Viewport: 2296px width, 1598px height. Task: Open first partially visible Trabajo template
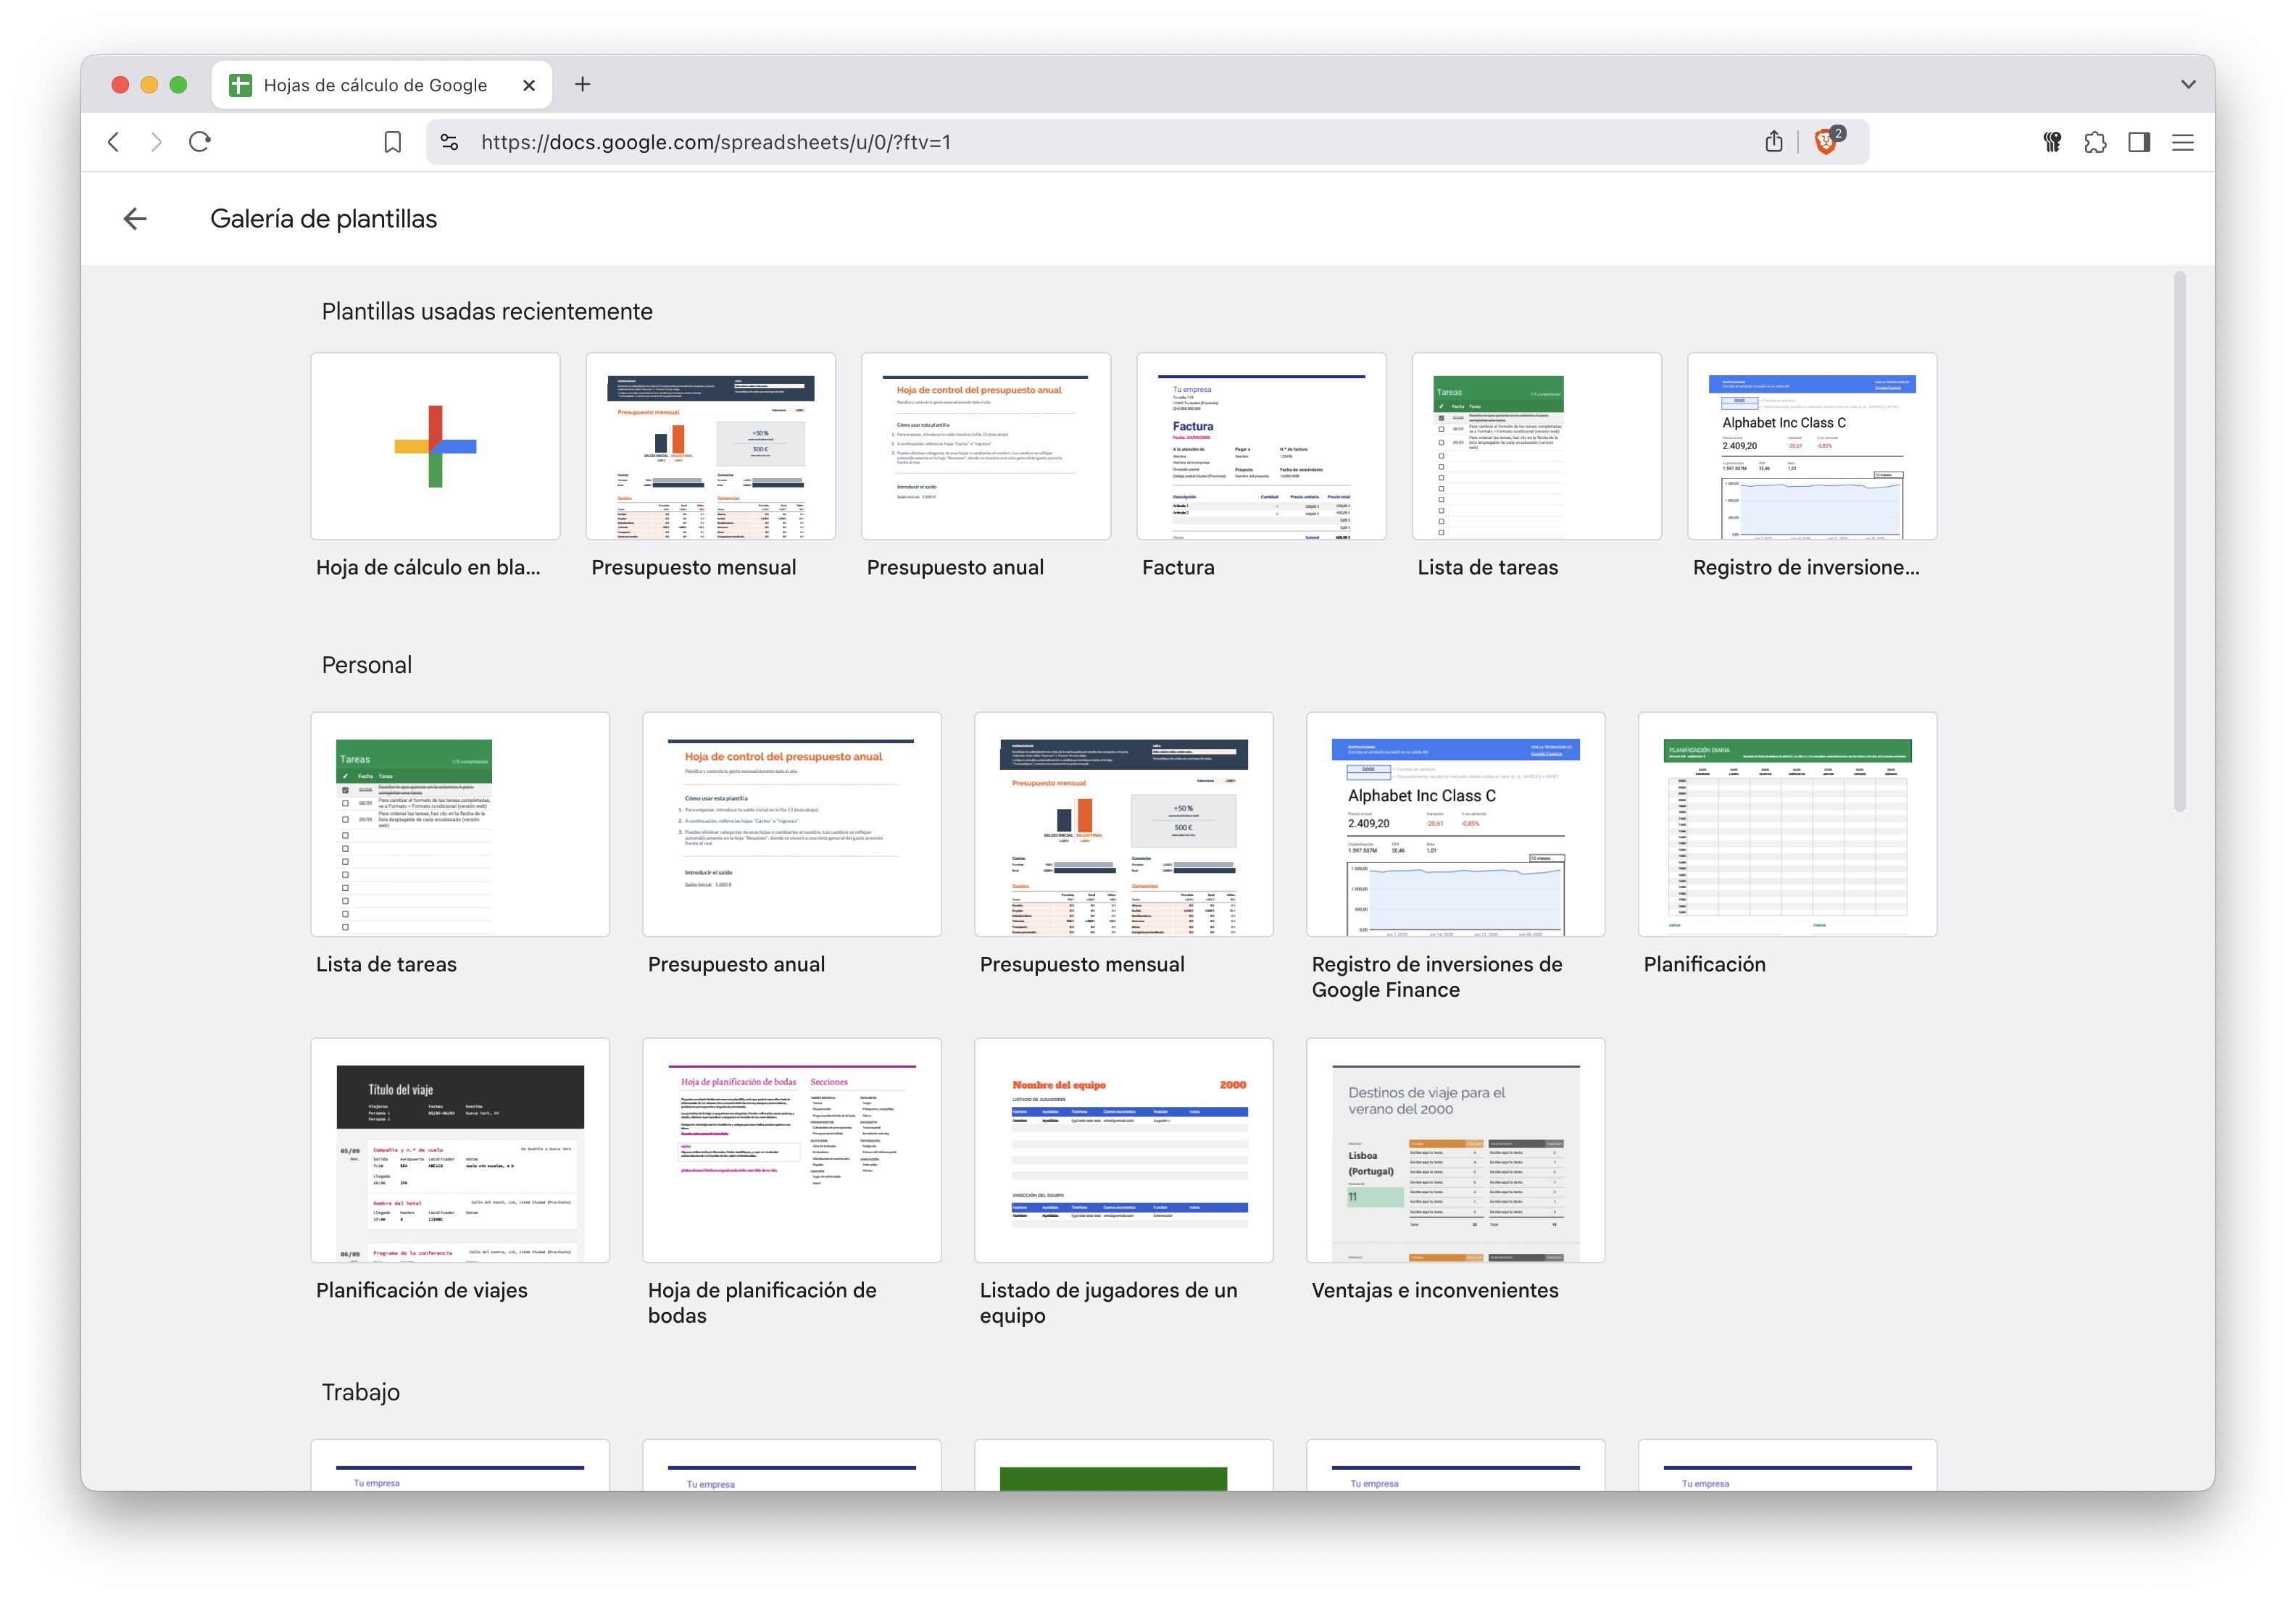click(460, 1465)
